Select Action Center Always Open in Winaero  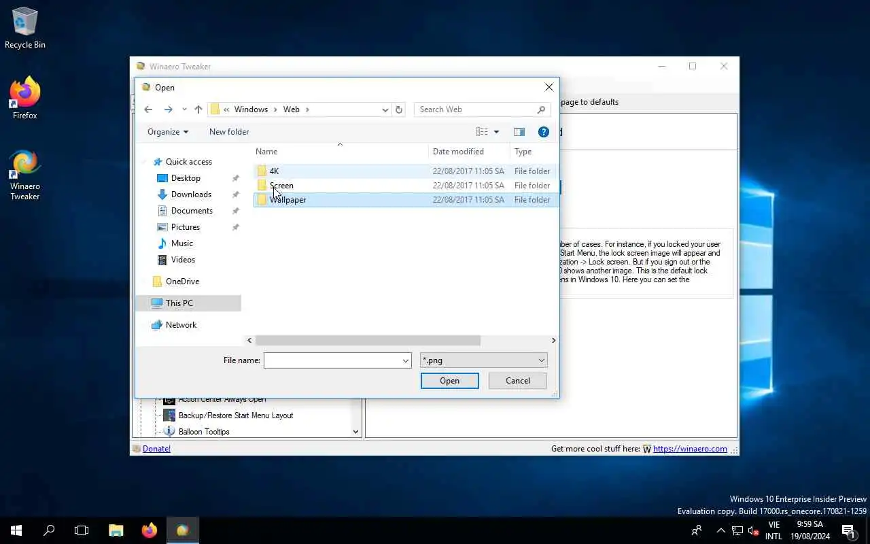pos(215,399)
